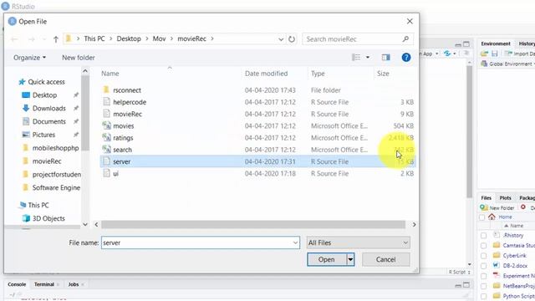Switch to RStudio Environment tab
The height and width of the screenshot is (301, 535).
click(x=496, y=43)
